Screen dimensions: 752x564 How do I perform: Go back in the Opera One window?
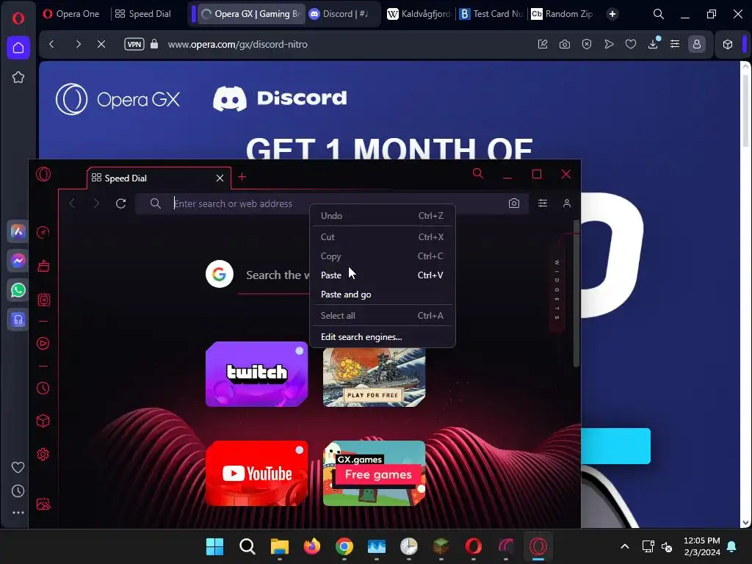[x=52, y=44]
